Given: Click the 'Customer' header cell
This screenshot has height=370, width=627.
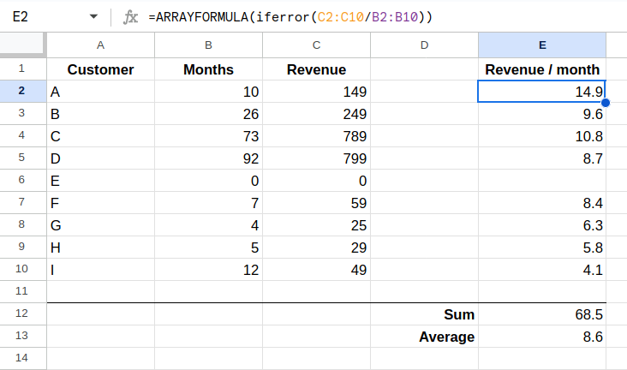Looking at the screenshot, I should point(101,69).
